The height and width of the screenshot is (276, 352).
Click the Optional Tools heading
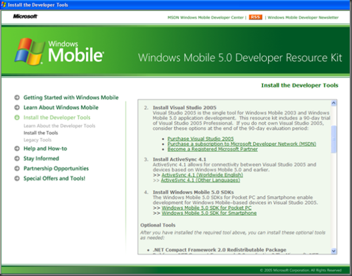158,225
